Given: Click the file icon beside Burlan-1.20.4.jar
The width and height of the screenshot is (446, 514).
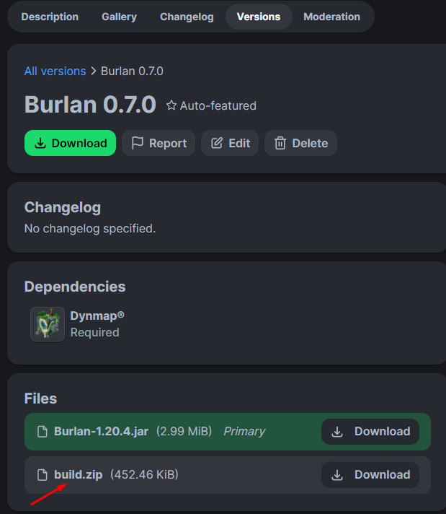Looking at the screenshot, I should (x=43, y=432).
